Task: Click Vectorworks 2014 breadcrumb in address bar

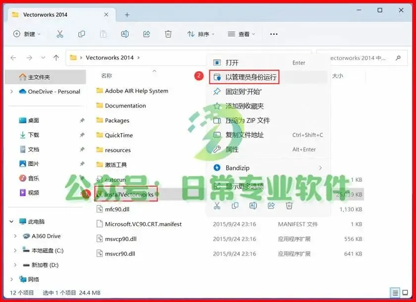Action: (x=109, y=57)
